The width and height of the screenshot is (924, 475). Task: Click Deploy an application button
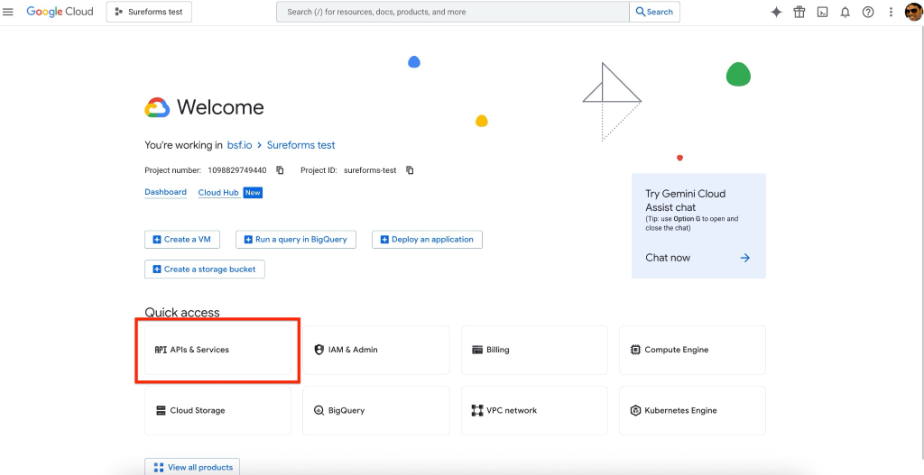click(427, 240)
